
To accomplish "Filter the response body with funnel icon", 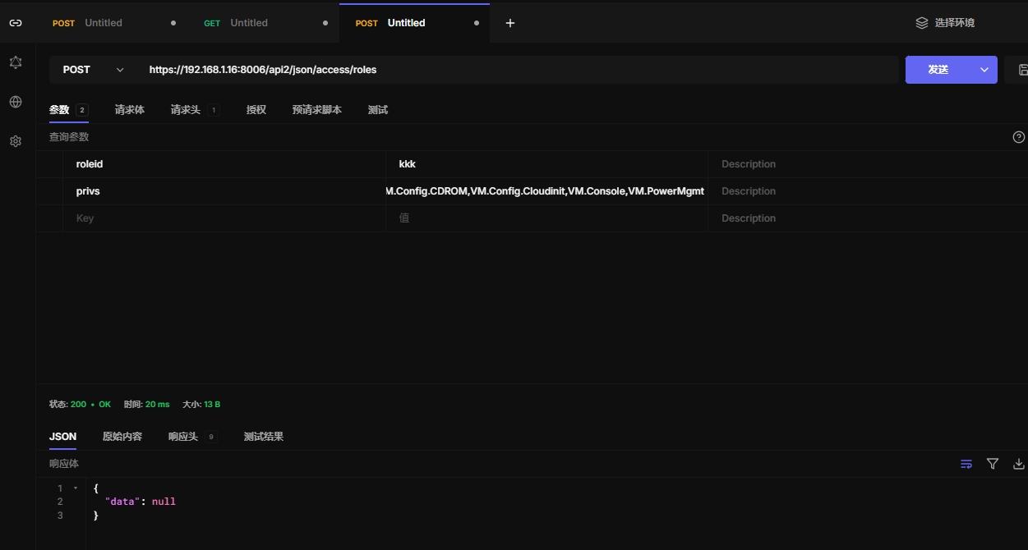I will [993, 464].
